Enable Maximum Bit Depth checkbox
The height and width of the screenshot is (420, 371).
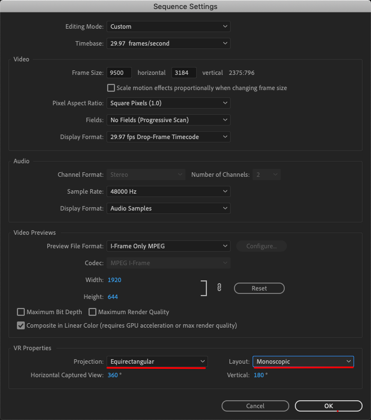[21, 312]
